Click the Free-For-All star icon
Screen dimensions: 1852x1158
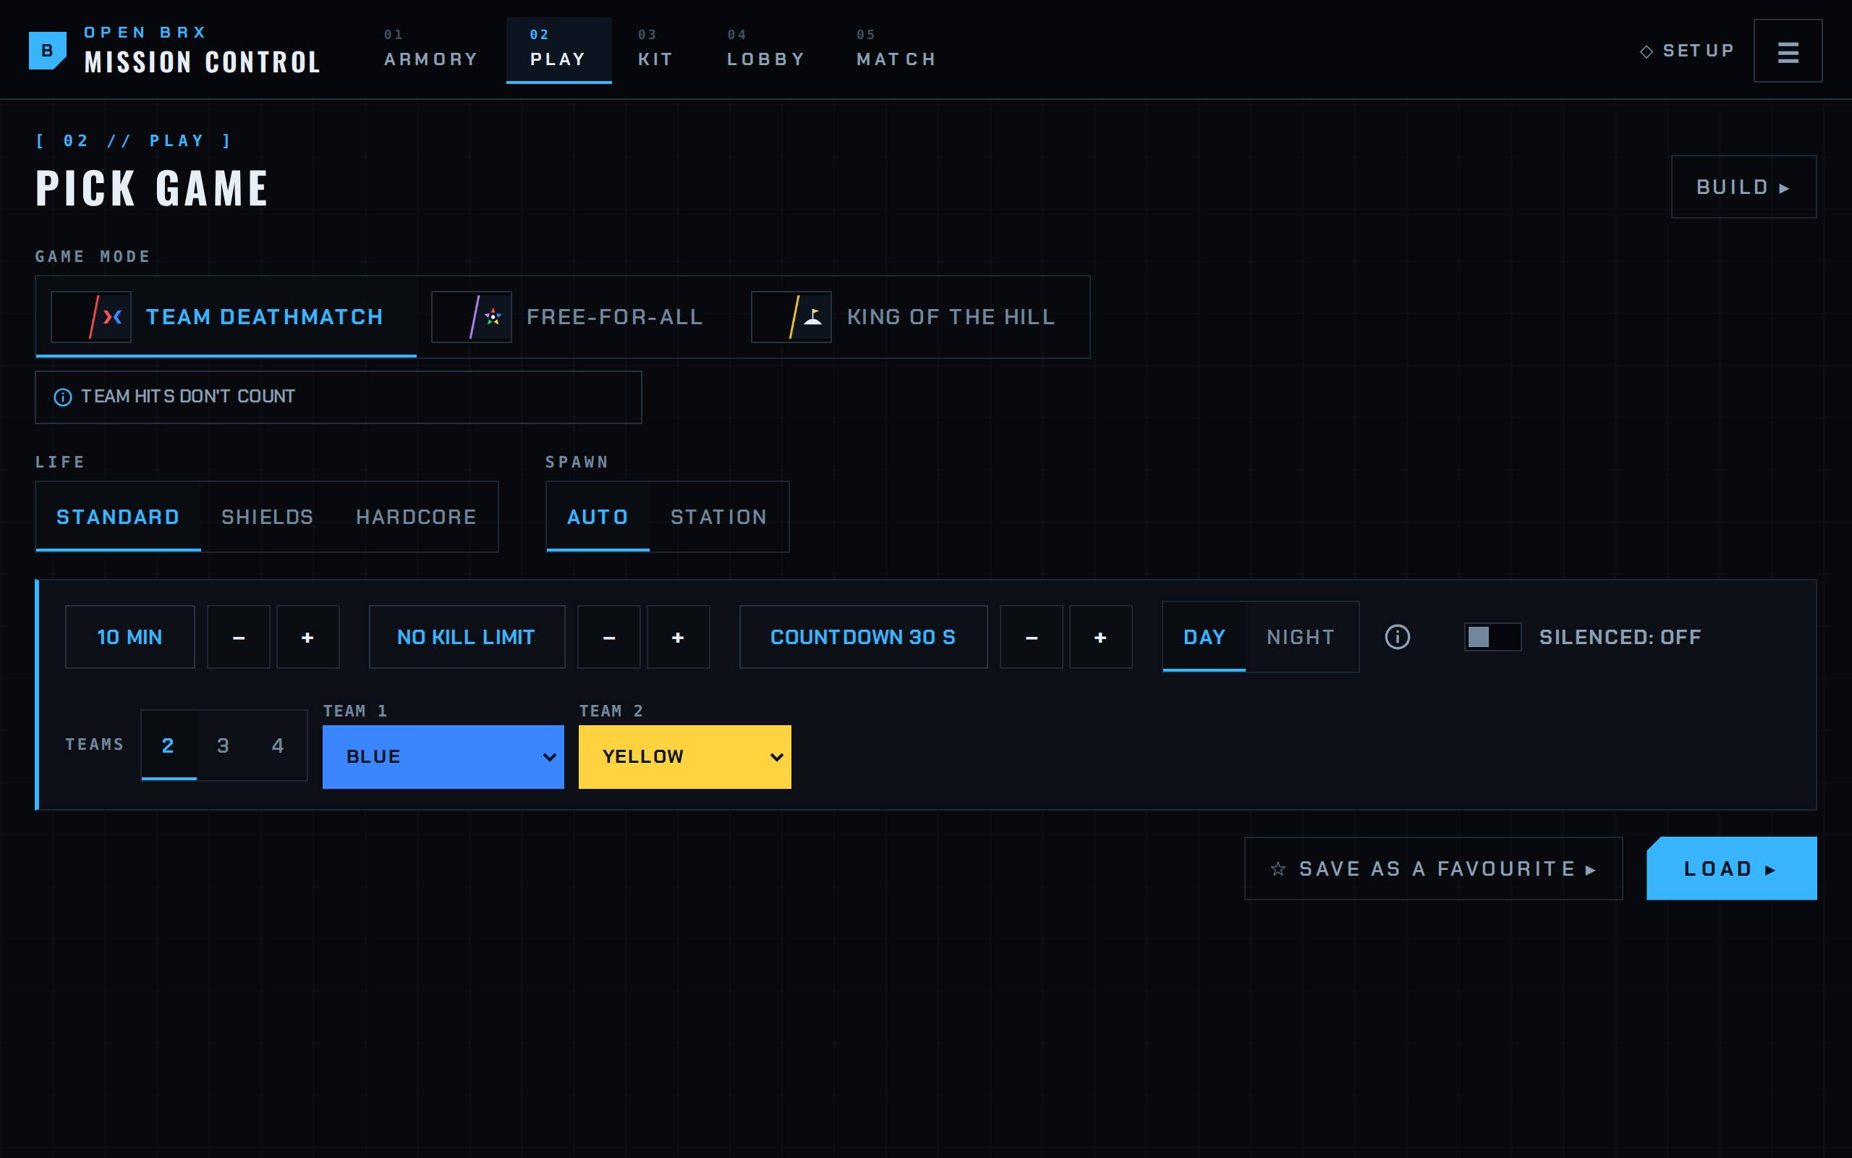pyautogui.click(x=472, y=317)
